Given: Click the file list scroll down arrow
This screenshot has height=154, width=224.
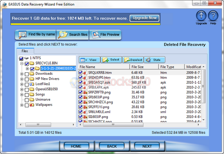Looking at the screenshot, I should [x=203, y=120].
